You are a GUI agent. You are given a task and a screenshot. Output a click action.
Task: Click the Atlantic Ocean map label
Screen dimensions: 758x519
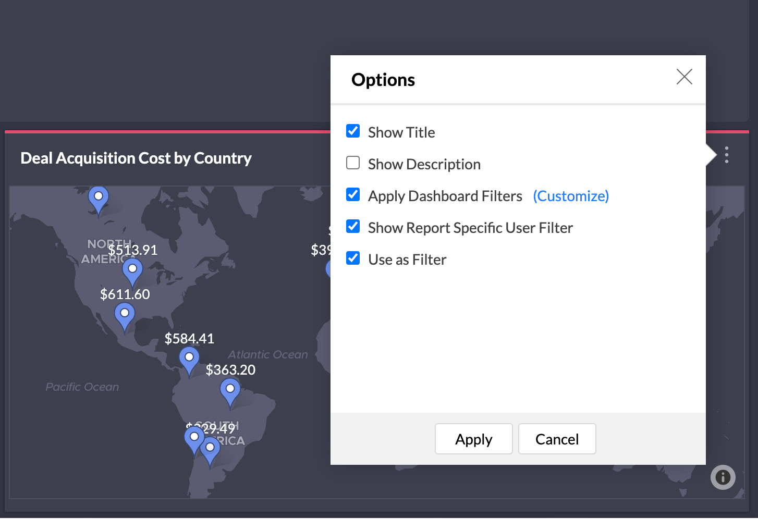268,354
